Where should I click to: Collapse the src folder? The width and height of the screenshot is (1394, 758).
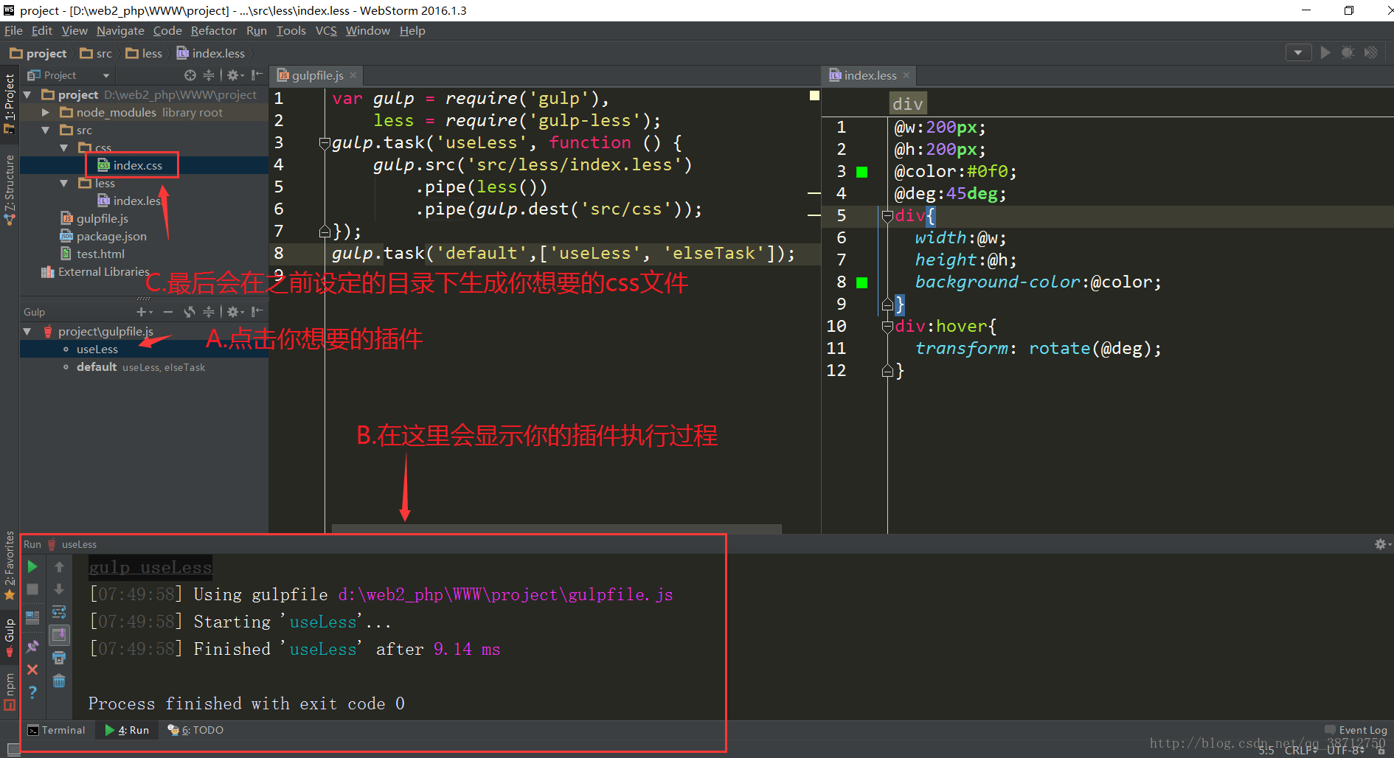[46, 130]
